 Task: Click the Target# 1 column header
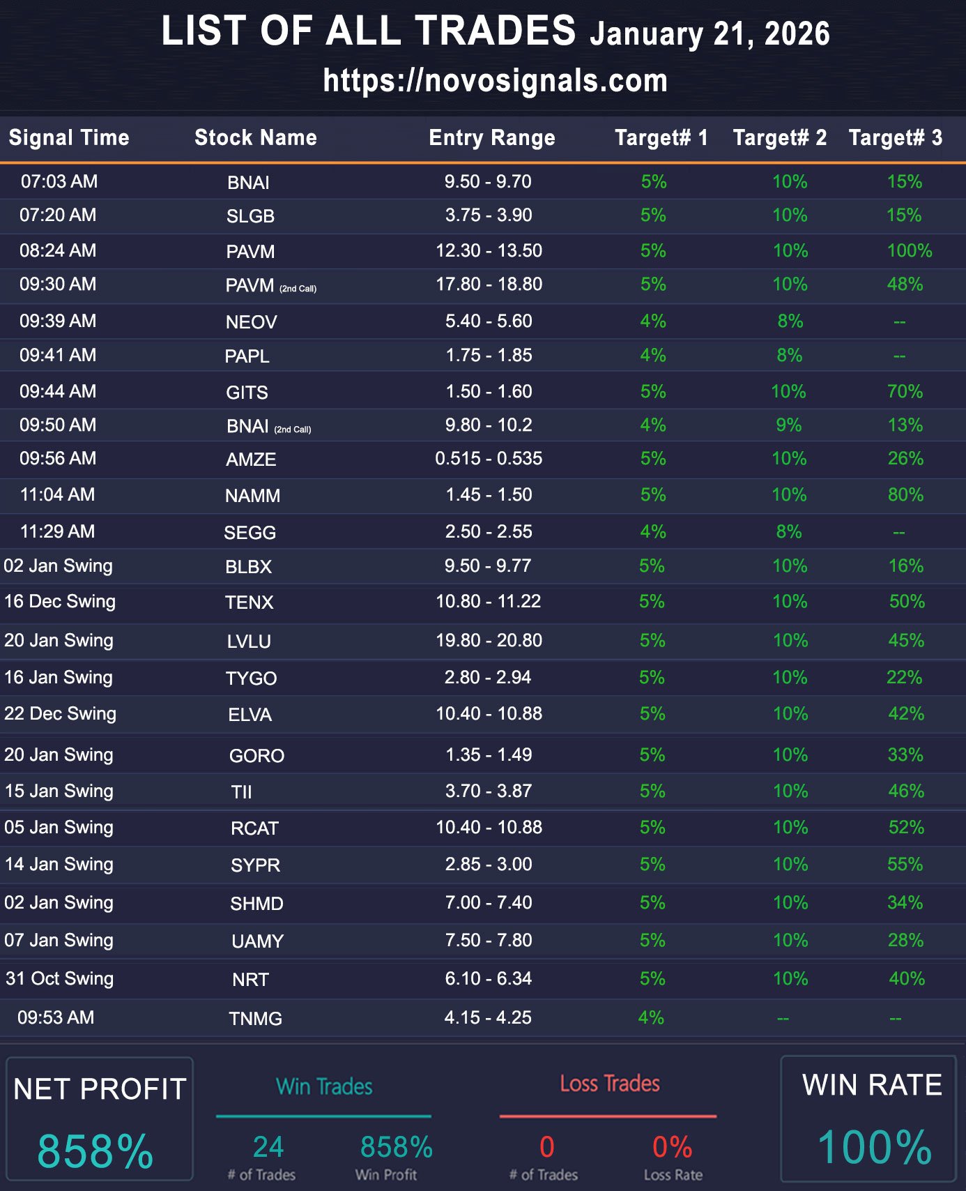pyautogui.click(x=661, y=137)
